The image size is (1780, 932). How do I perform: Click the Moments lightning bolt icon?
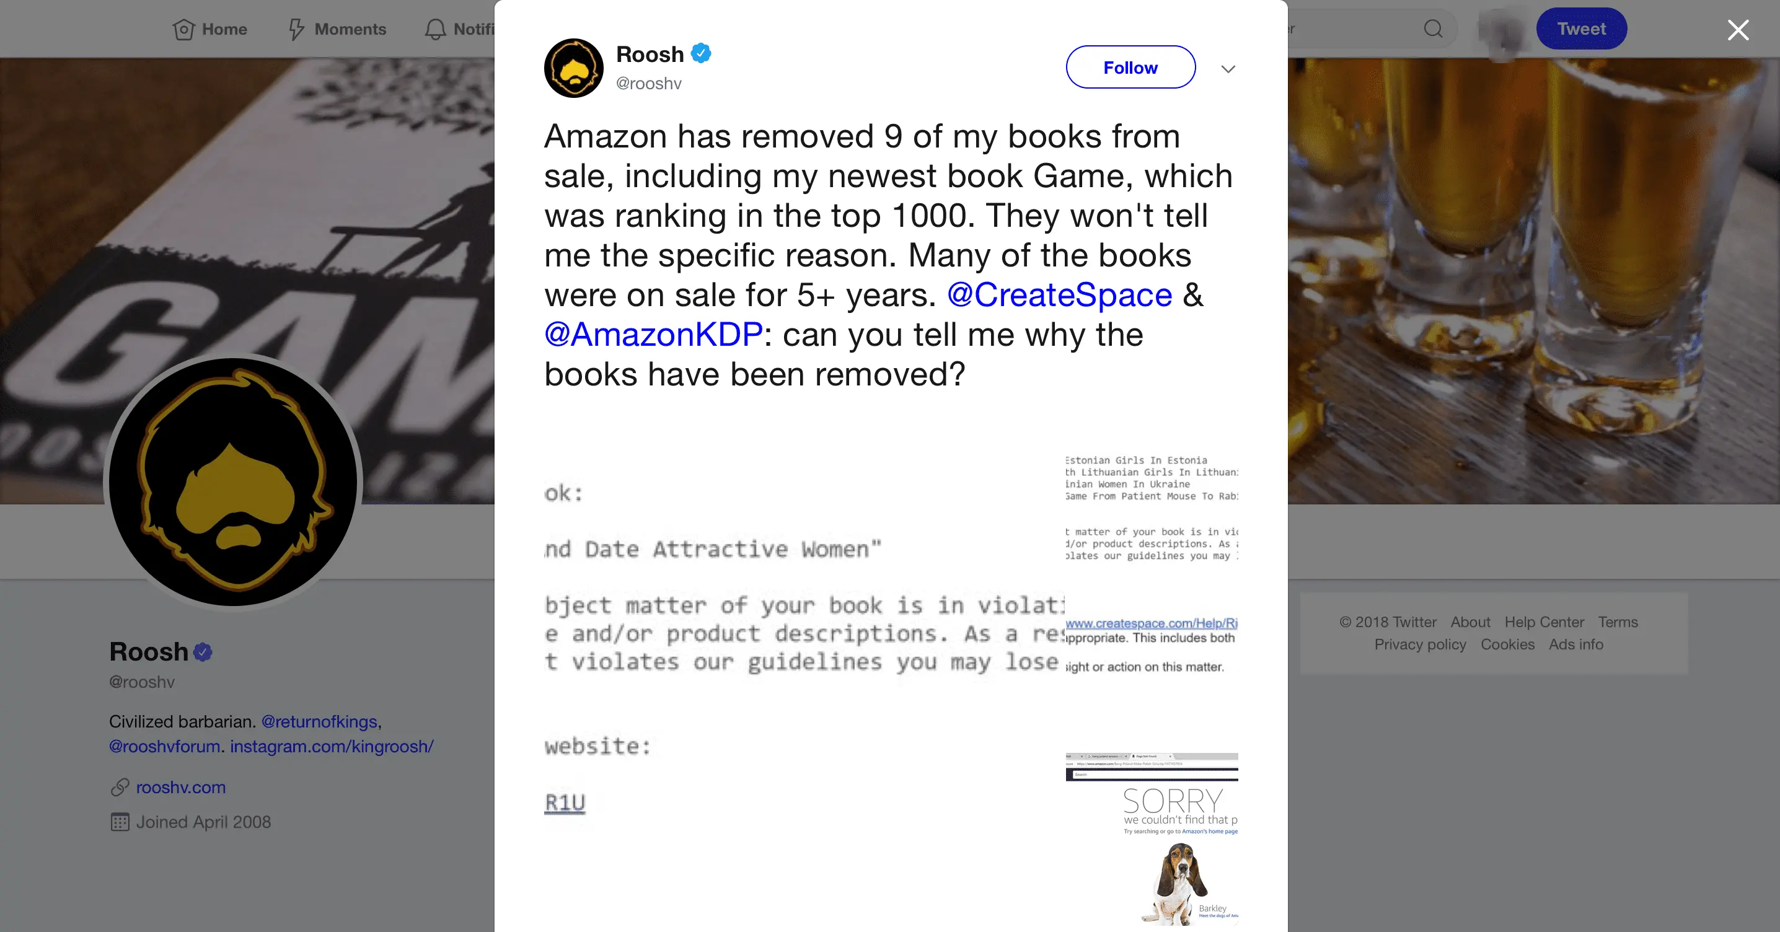pyautogui.click(x=296, y=29)
